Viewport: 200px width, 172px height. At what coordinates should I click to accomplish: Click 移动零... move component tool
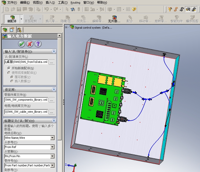(145, 19)
